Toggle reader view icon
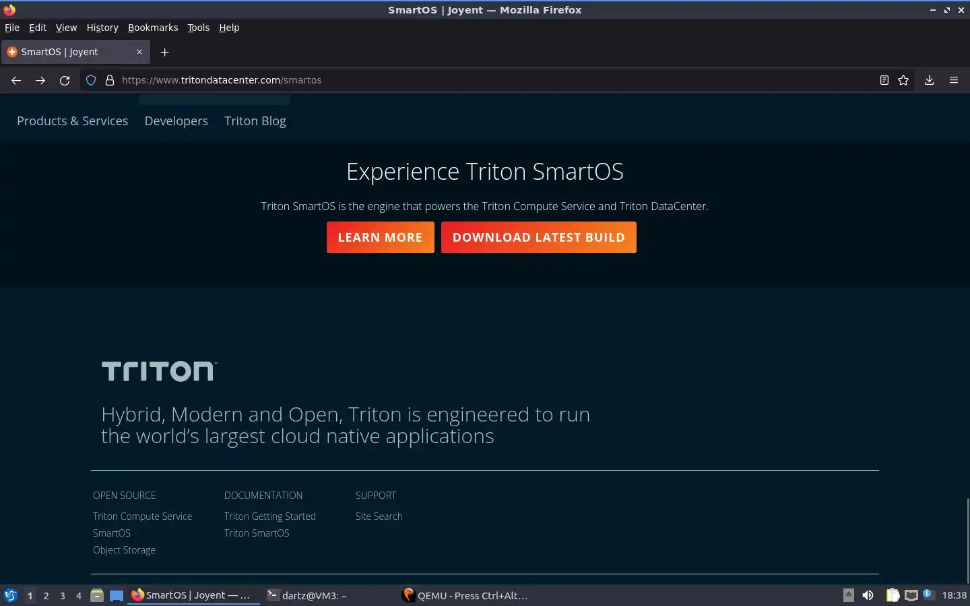 [x=884, y=80]
